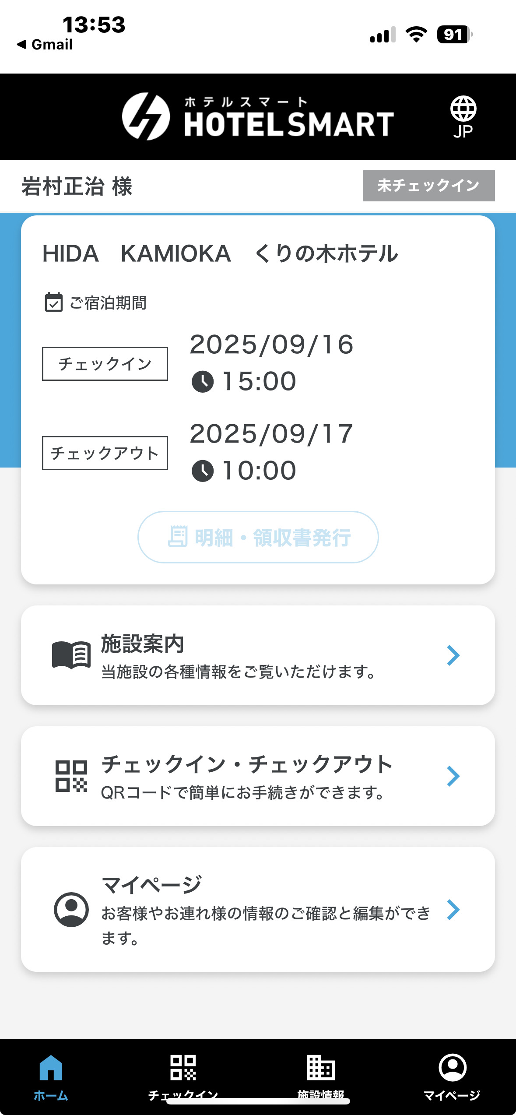Tap the clock icon next to 10:00
This screenshot has height=1115, width=516.
[x=203, y=471]
